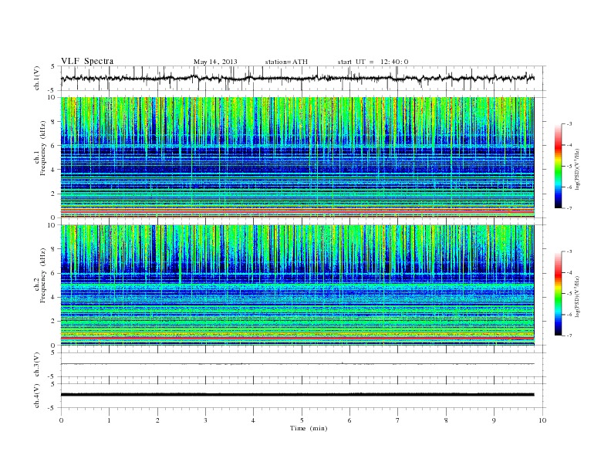Click the ch.1 spectrogram "8" kHz tick
The image size is (611, 472).
click(x=53, y=122)
